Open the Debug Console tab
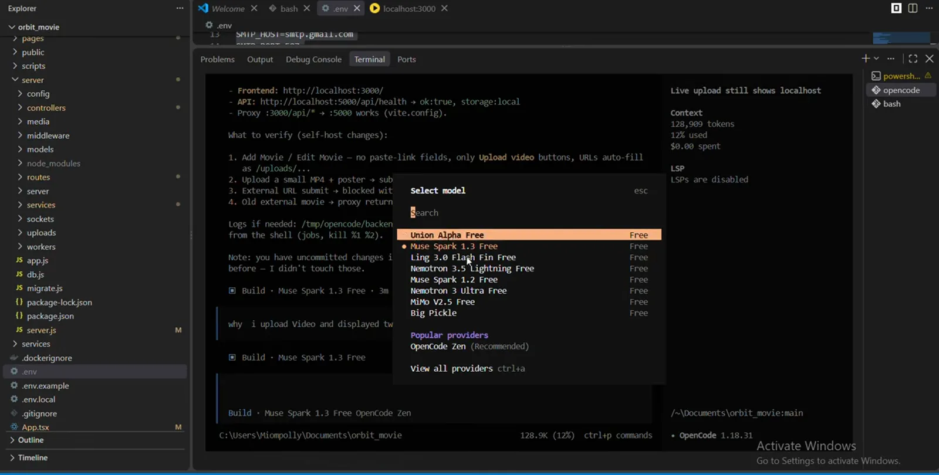Image resolution: width=939 pixels, height=475 pixels. [313, 59]
